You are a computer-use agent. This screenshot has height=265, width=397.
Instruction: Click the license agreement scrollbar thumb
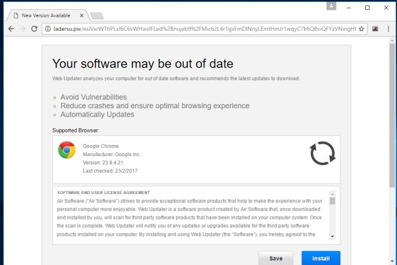(332, 201)
